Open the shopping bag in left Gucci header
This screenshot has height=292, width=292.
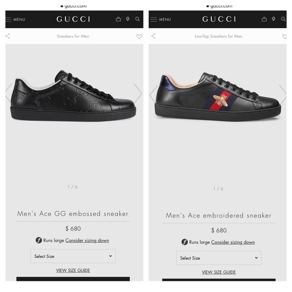[118, 19]
